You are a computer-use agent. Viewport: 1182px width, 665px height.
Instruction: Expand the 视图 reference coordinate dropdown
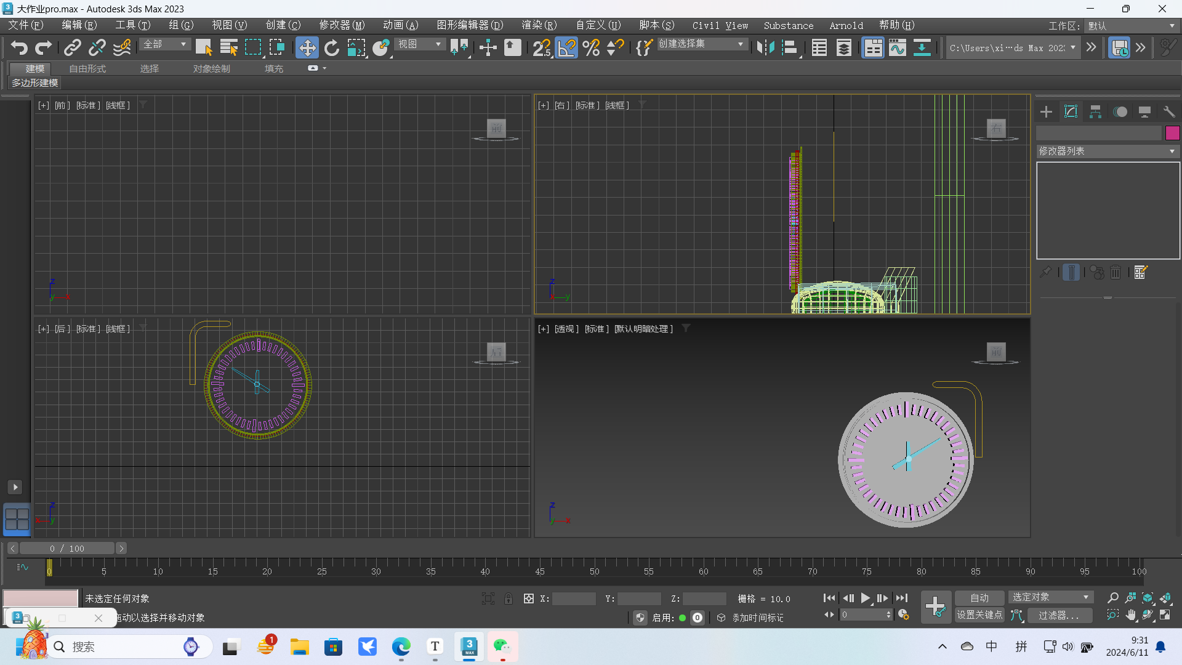coord(420,44)
